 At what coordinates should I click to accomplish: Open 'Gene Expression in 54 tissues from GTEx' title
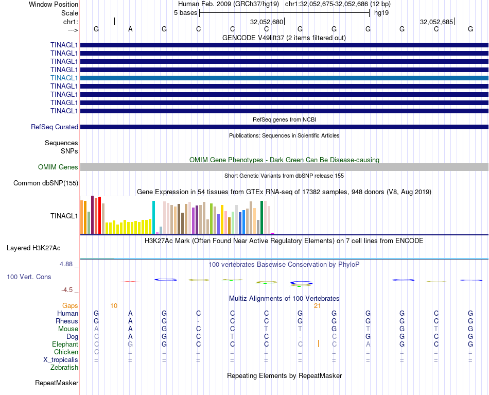click(284, 192)
